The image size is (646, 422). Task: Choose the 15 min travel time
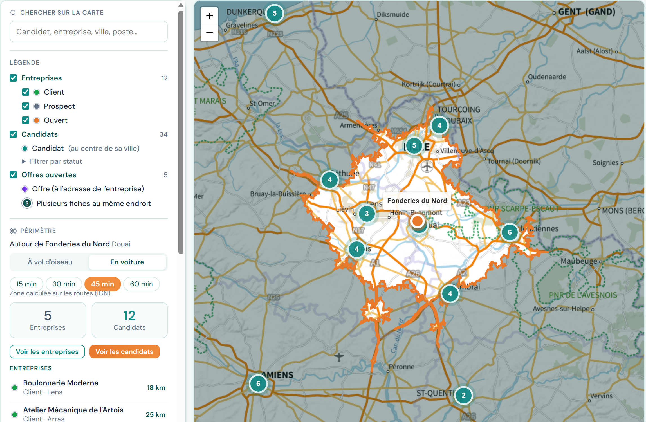tap(26, 284)
